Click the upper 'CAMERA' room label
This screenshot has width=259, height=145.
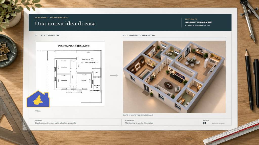coord(64,67)
